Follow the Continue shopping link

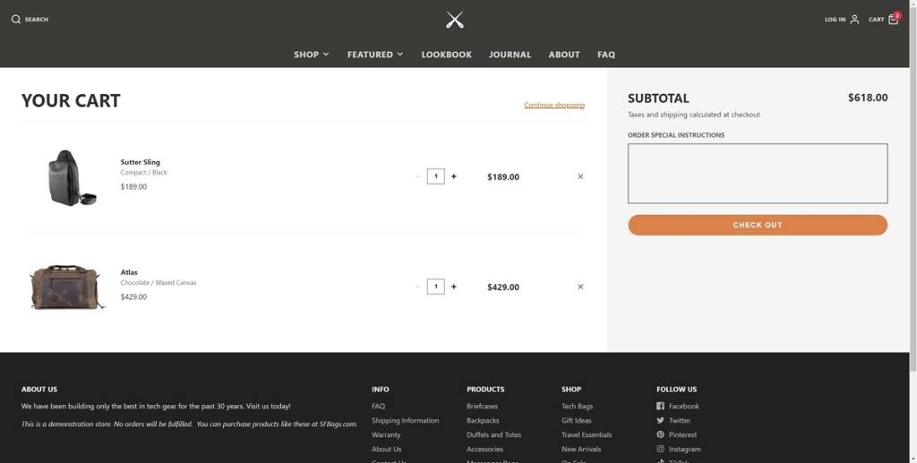tap(554, 105)
